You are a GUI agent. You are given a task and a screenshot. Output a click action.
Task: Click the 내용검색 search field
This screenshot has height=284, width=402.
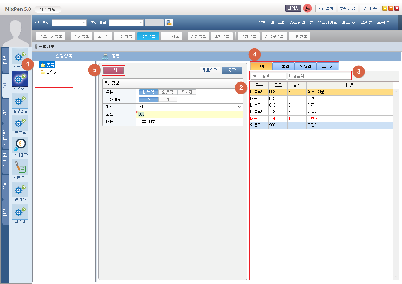[319, 76]
